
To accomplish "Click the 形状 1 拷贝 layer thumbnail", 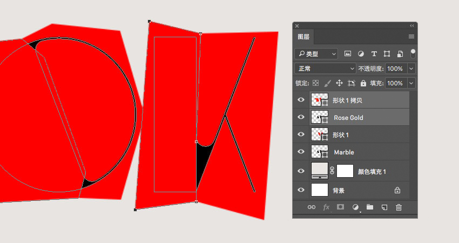I will click(319, 100).
